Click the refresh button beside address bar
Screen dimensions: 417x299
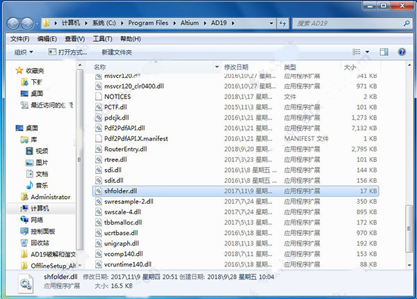click(x=282, y=24)
